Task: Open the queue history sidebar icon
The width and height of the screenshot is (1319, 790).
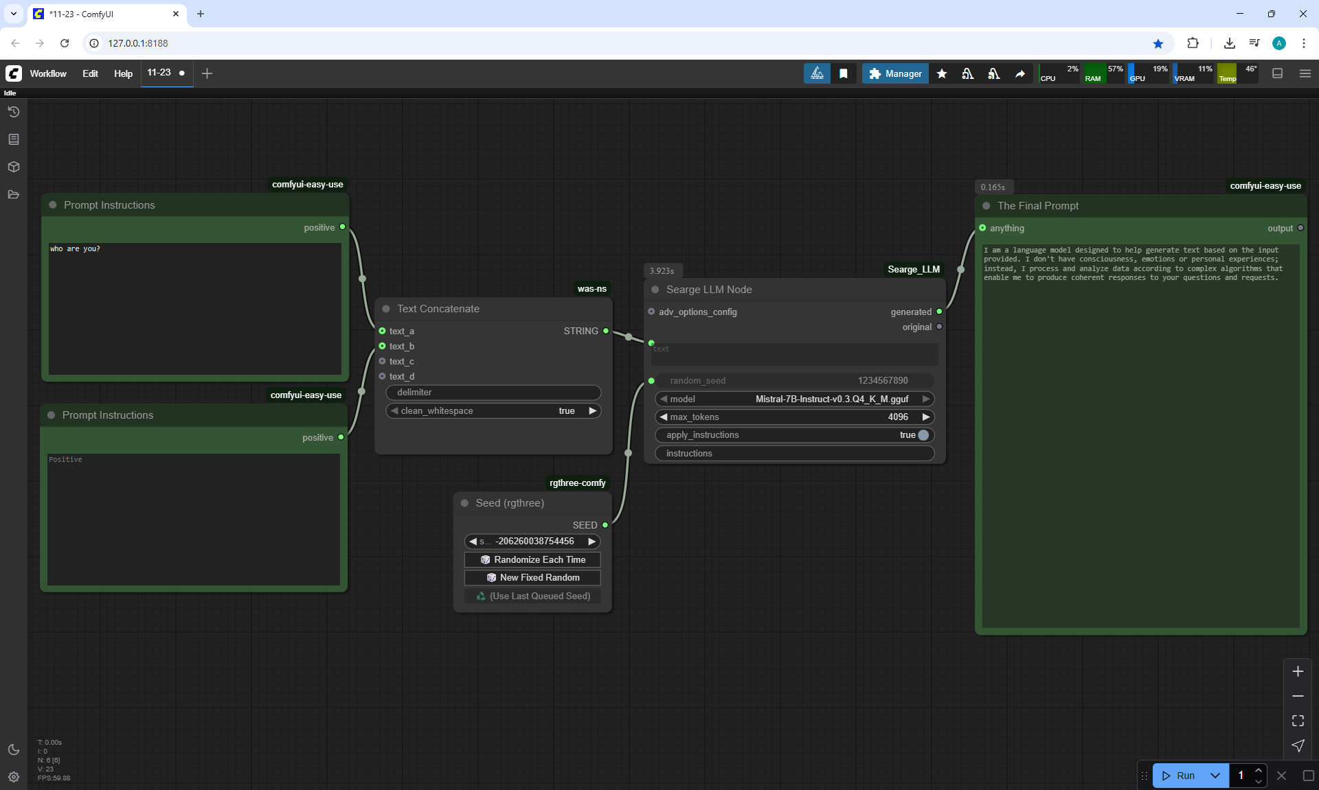Action: coord(13,112)
